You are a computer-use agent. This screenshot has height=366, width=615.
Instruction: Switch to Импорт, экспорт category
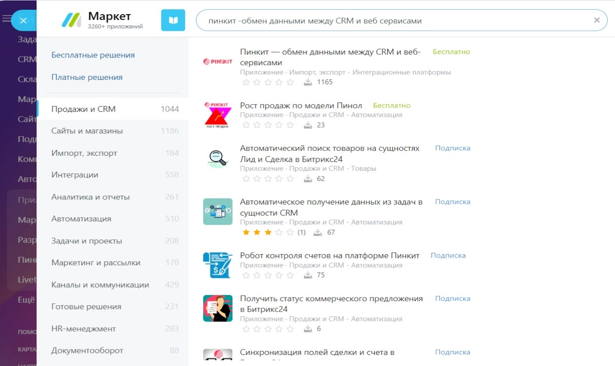[84, 153]
